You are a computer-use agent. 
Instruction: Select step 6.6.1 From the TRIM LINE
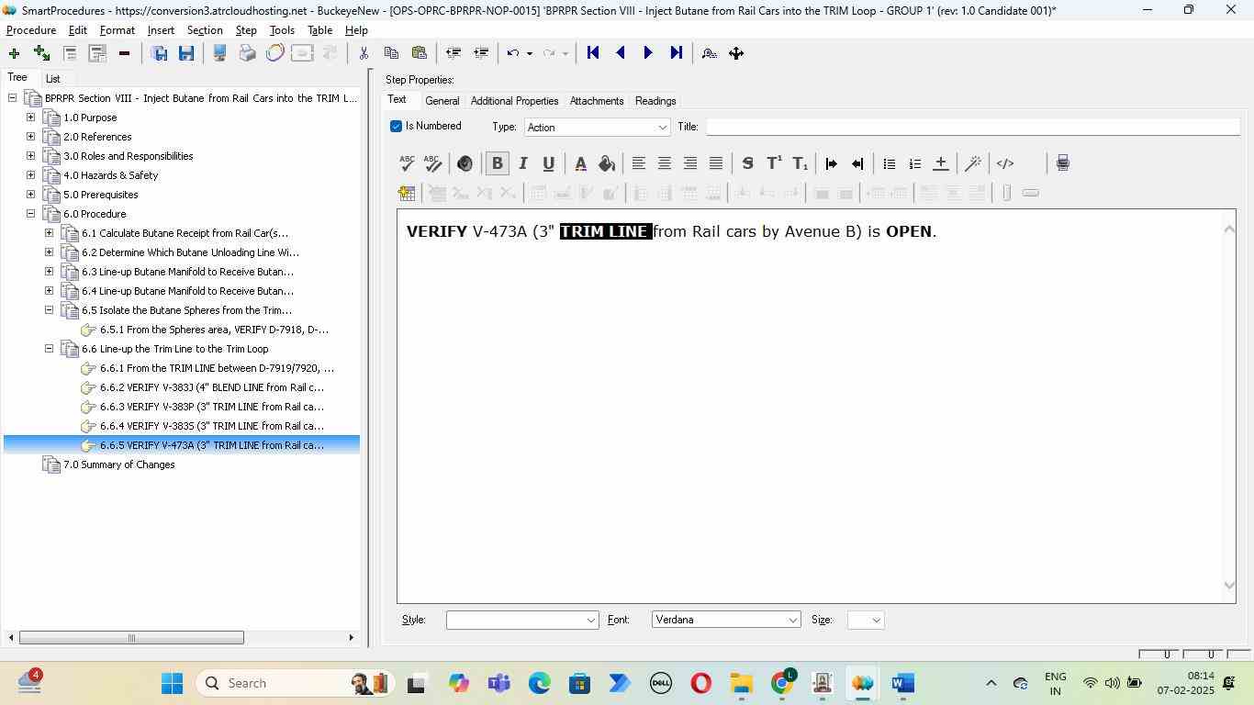click(x=217, y=368)
